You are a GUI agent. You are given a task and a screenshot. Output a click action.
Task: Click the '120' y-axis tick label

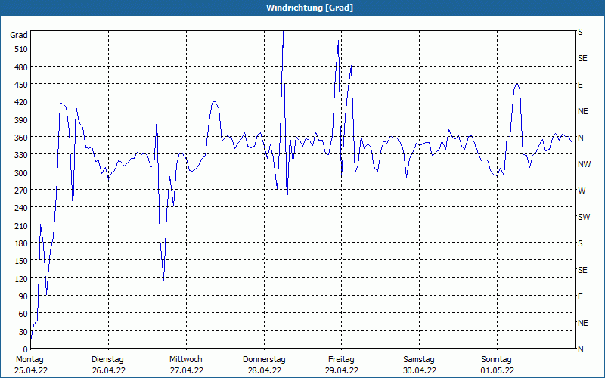(x=21, y=278)
